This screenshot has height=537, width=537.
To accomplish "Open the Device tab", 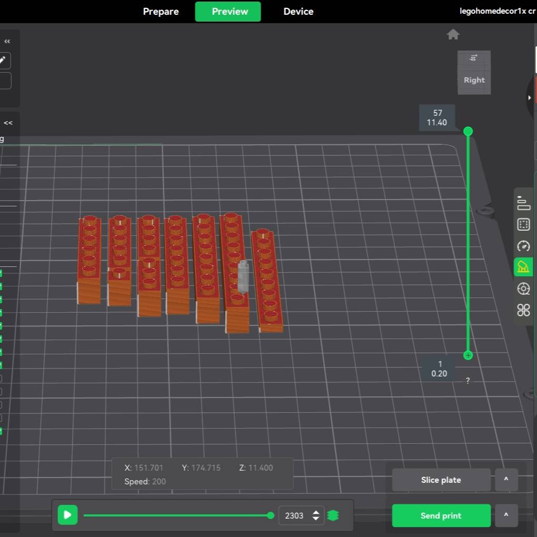I will pyautogui.click(x=298, y=12).
